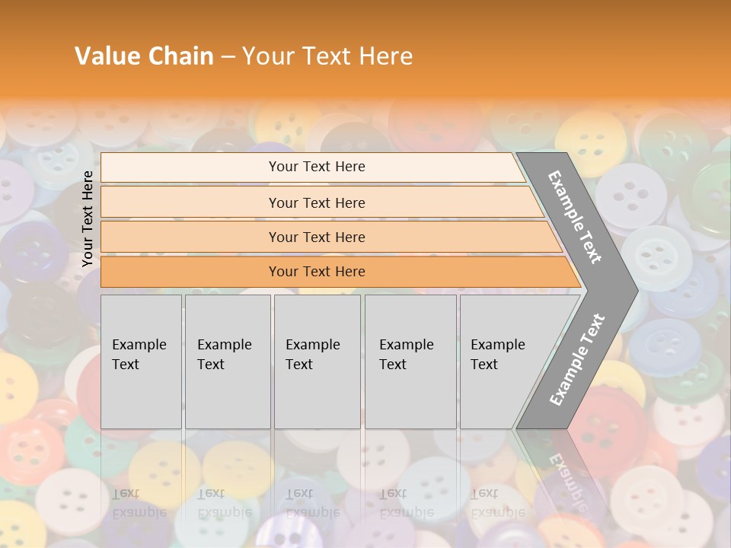Select the vertical 'Your Text Here' label
The height and width of the screenshot is (548, 731).
click(87, 218)
